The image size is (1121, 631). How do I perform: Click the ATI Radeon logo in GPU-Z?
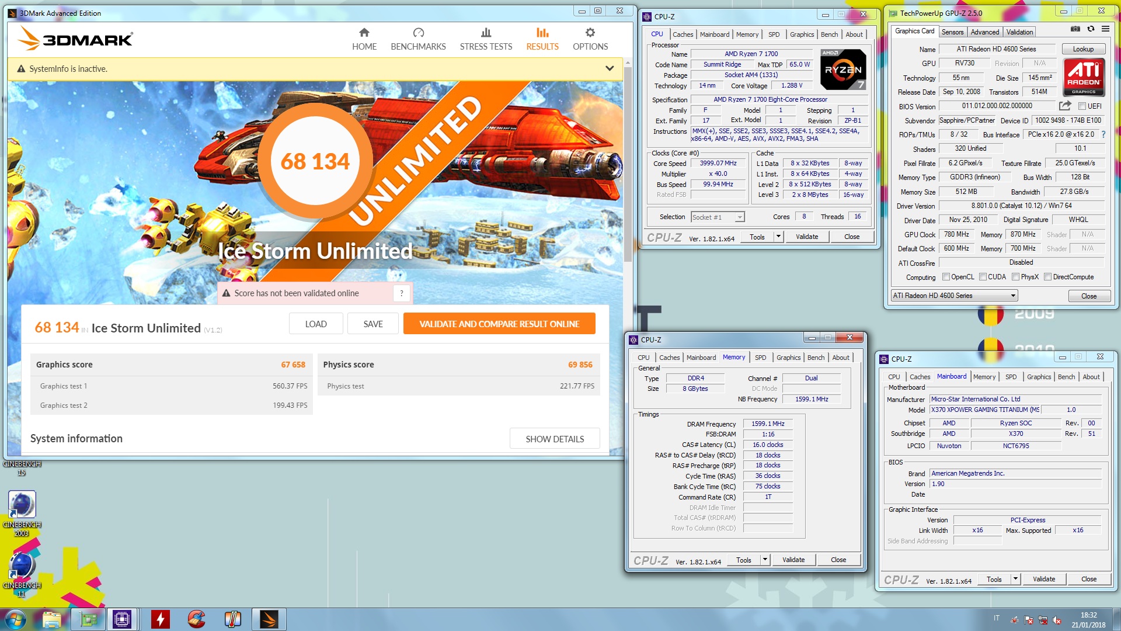(x=1084, y=76)
